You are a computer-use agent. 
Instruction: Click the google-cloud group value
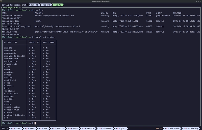[x=163, y=16]
